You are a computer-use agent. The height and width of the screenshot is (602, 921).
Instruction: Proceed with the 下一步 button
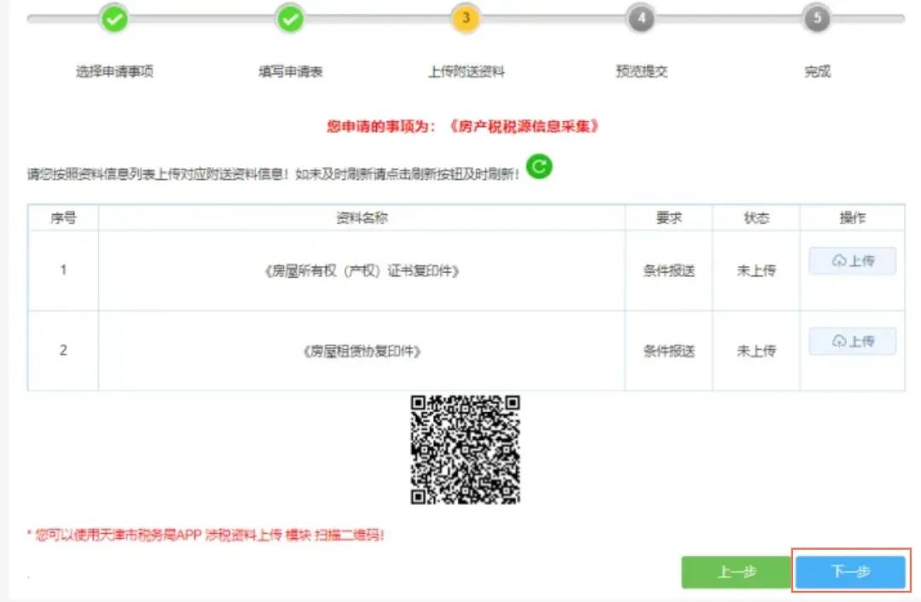pos(850,570)
